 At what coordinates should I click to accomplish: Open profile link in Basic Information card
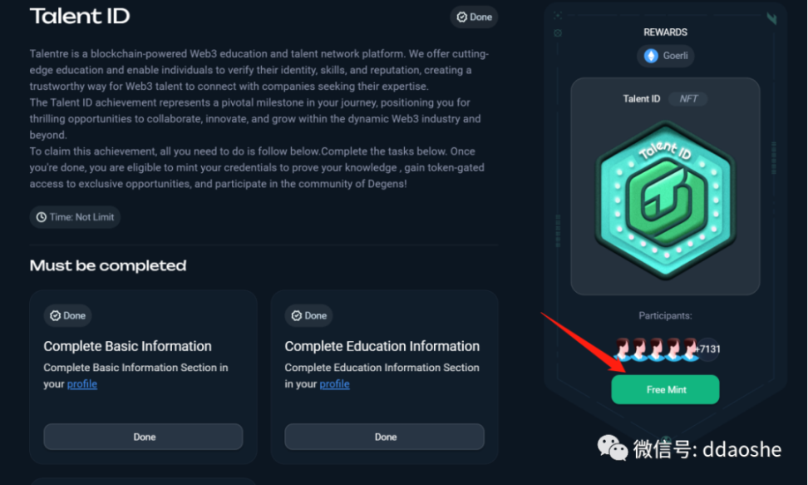[82, 384]
